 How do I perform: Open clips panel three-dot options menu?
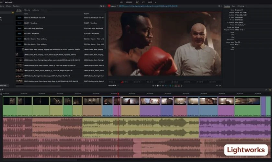point(106,6)
